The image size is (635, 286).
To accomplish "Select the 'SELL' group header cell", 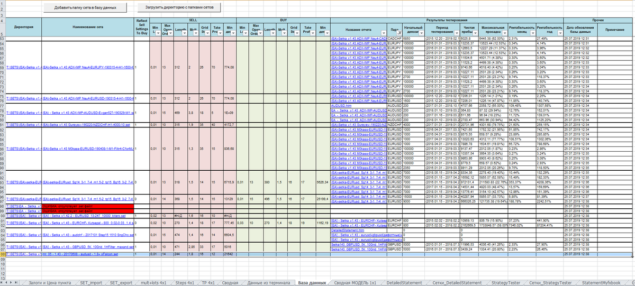I will [x=193, y=20].
